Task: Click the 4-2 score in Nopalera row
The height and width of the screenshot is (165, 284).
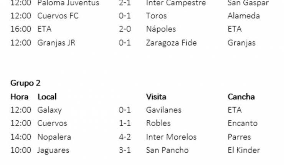Action: coord(125,137)
